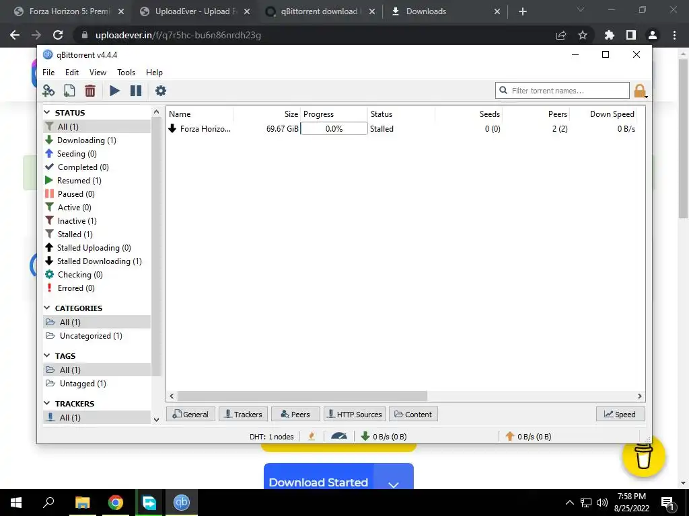The height and width of the screenshot is (516, 689).
Task: Click the Filter torrent names search field
Action: pos(563,91)
